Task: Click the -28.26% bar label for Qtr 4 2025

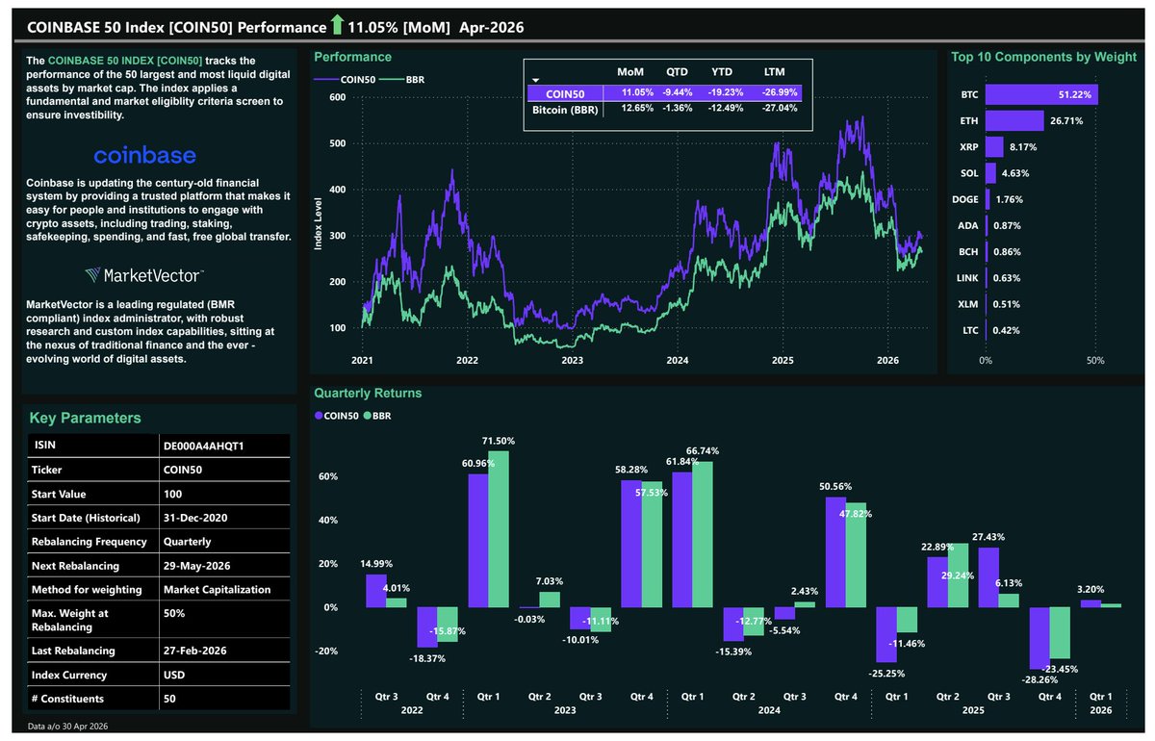Action: click(x=1042, y=678)
